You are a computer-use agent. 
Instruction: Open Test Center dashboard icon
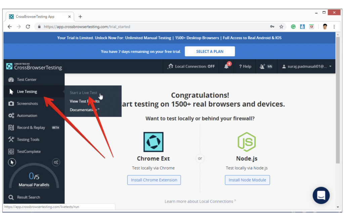tap(11, 79)
